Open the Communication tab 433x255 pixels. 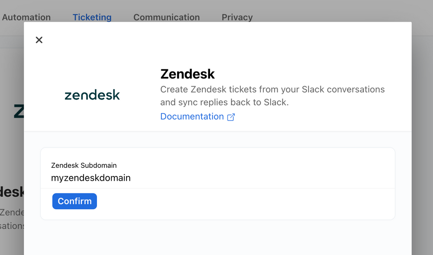(x=166, y=17)
